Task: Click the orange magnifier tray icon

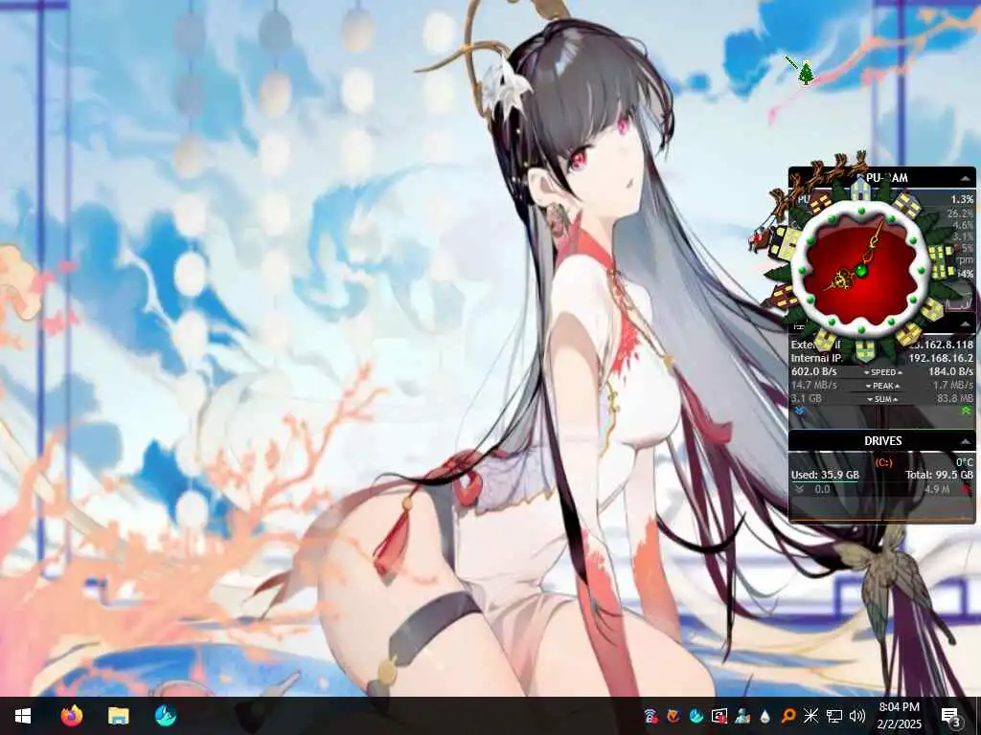Action: coord(788,716)
